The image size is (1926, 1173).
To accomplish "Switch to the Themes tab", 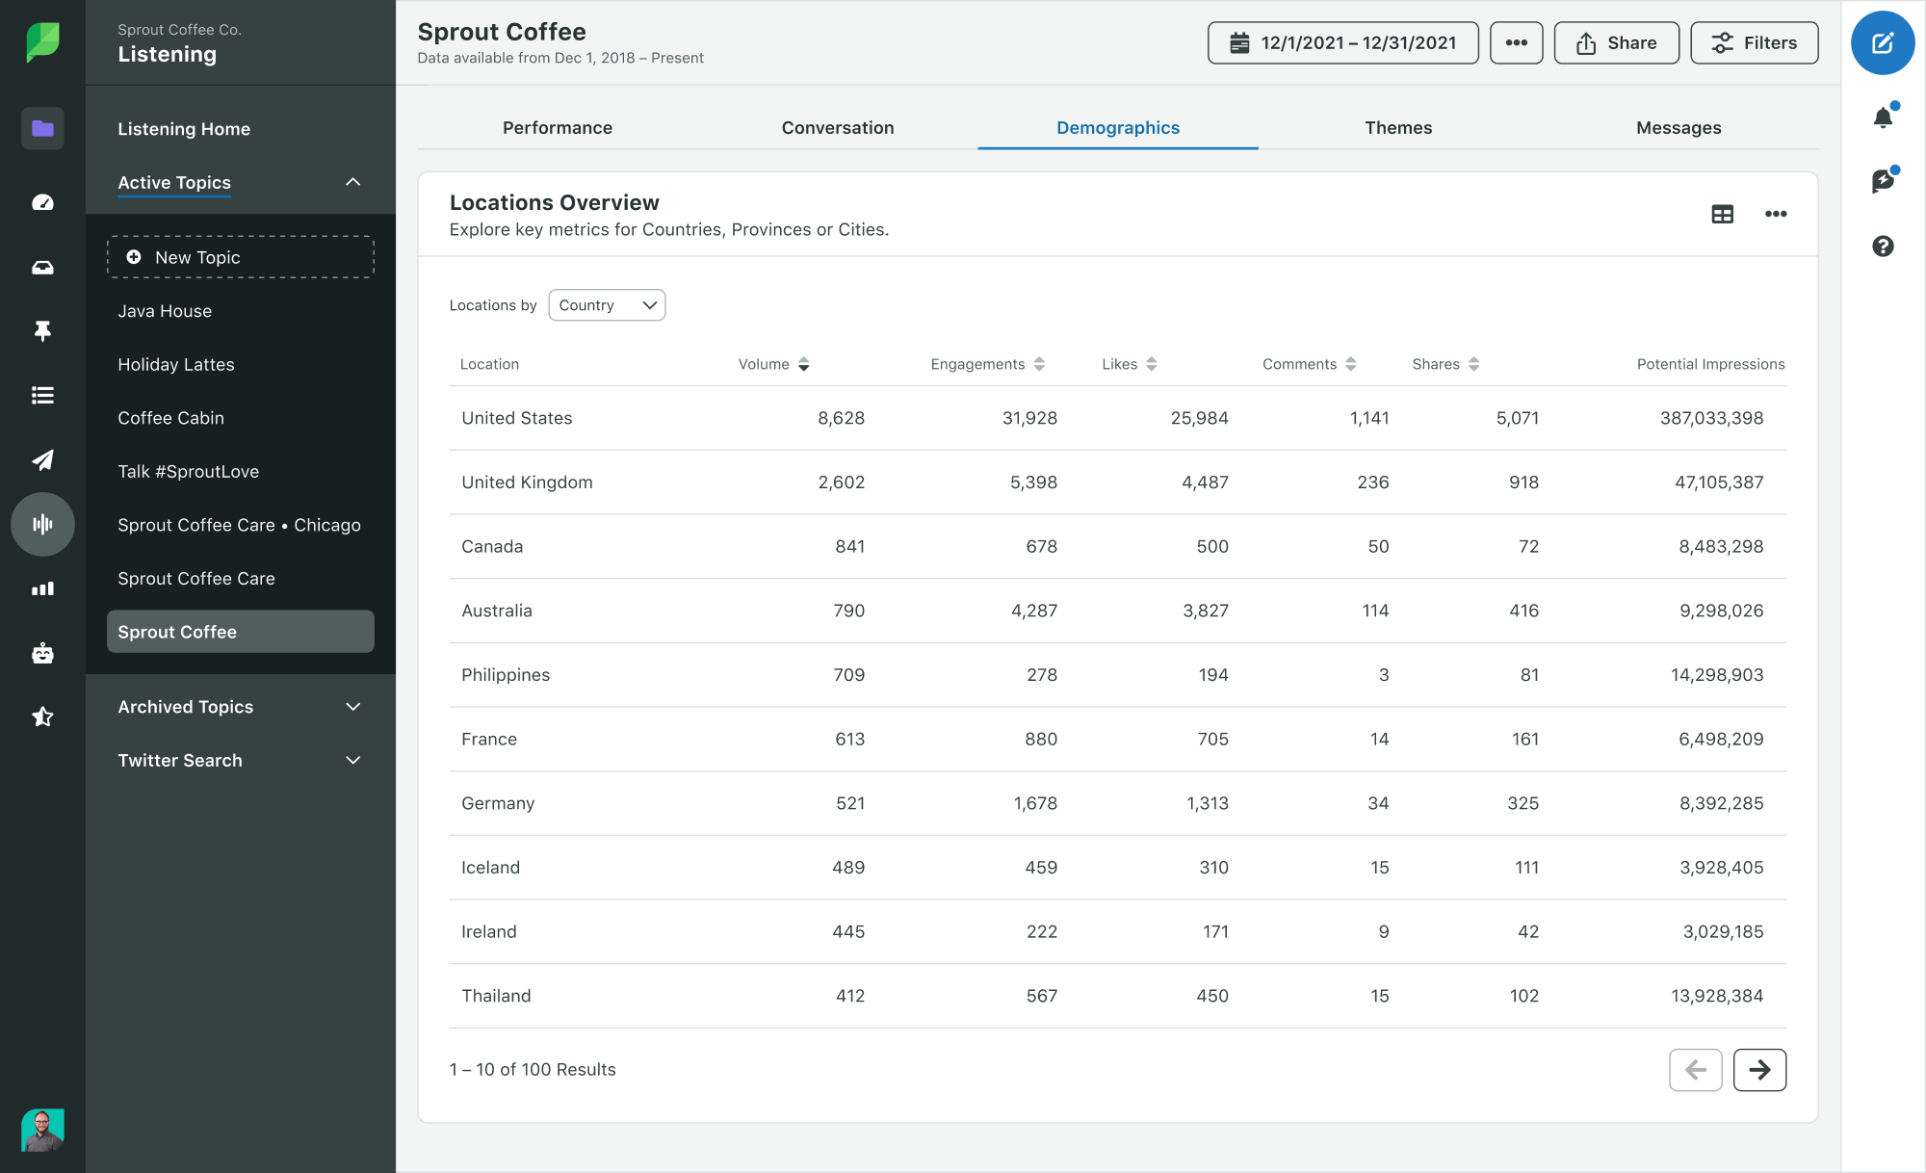I will click(x=1397, y=126).
